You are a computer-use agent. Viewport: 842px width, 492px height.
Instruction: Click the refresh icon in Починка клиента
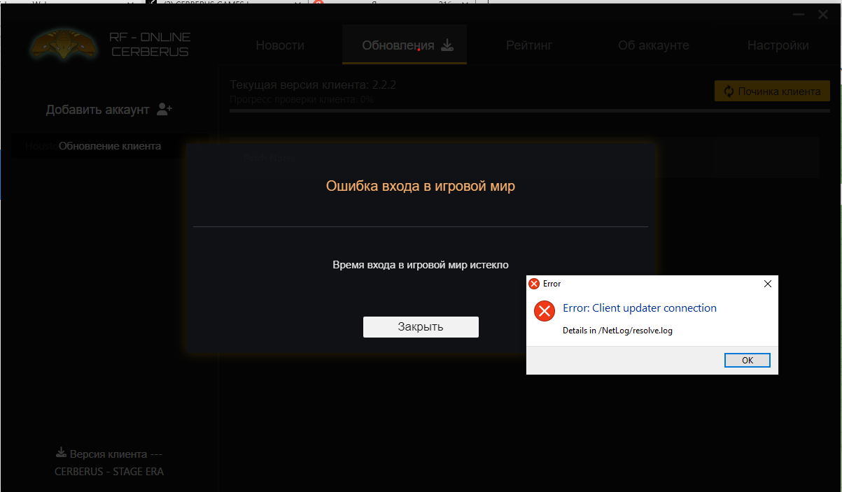[728, 91]
